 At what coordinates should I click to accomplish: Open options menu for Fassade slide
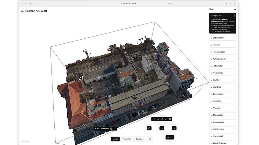pos(233,45)
